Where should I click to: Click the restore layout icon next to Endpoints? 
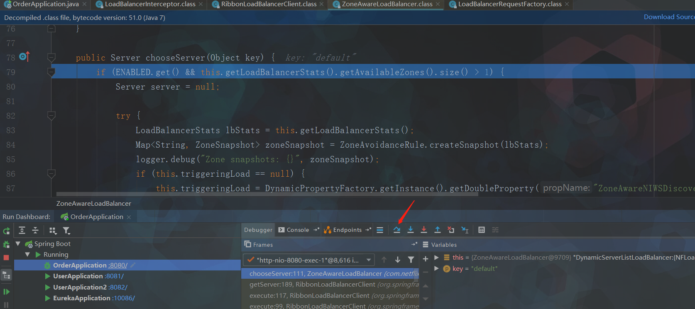368,230
